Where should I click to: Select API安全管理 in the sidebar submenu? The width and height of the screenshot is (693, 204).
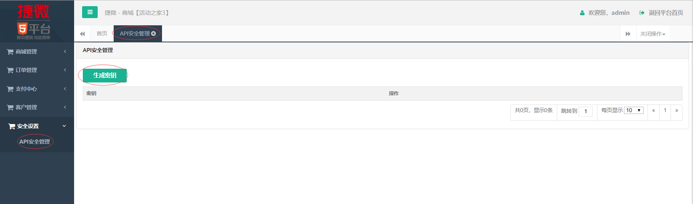(35, 141)
